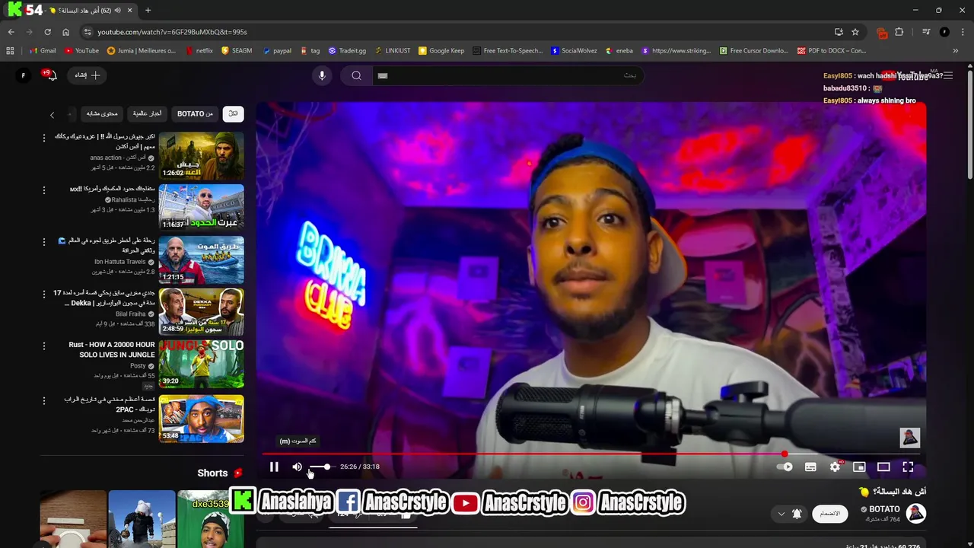974x548 pixels.
Task: Open options menu for 2PAC video
Action: (43, 400)
